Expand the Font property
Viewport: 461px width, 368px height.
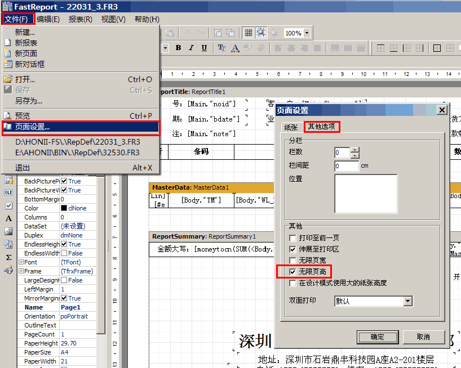(x=21, y=262)
